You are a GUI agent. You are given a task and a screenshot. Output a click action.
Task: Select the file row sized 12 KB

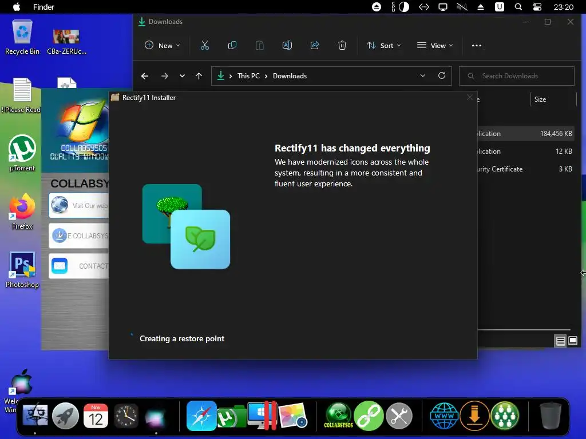tap(525, 151)
